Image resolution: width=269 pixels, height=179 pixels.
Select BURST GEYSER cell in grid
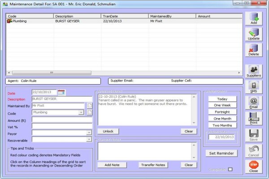coord(67,21)
